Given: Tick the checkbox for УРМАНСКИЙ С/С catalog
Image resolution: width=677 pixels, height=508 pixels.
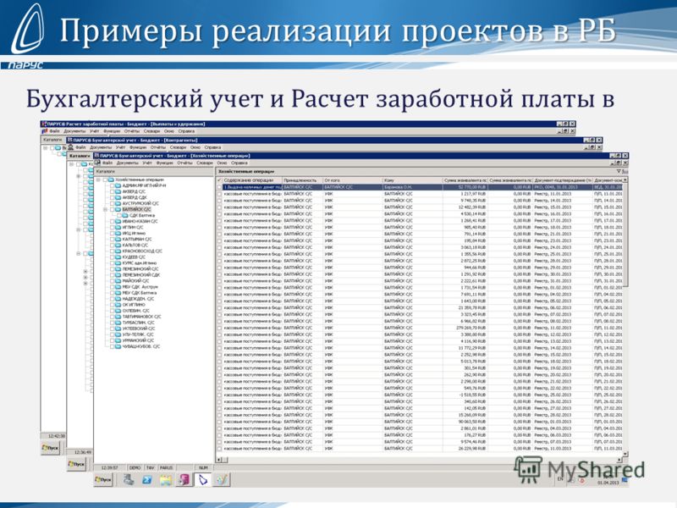Looking at the screenshot, I should tap(113, 340).
